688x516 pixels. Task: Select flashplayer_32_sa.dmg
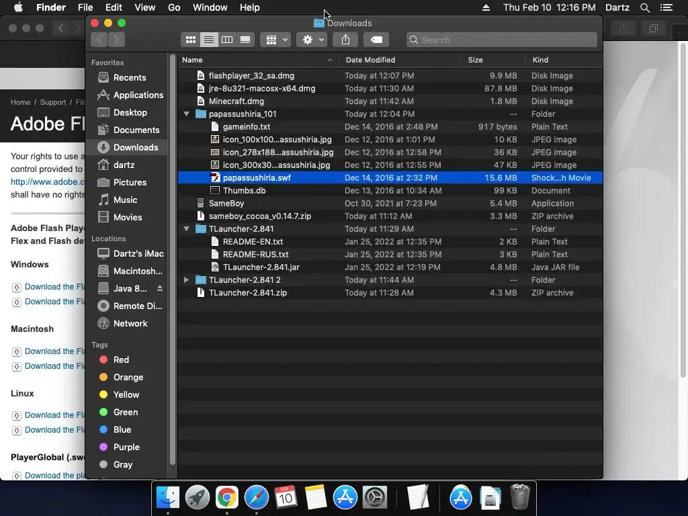tap(390, 76)
